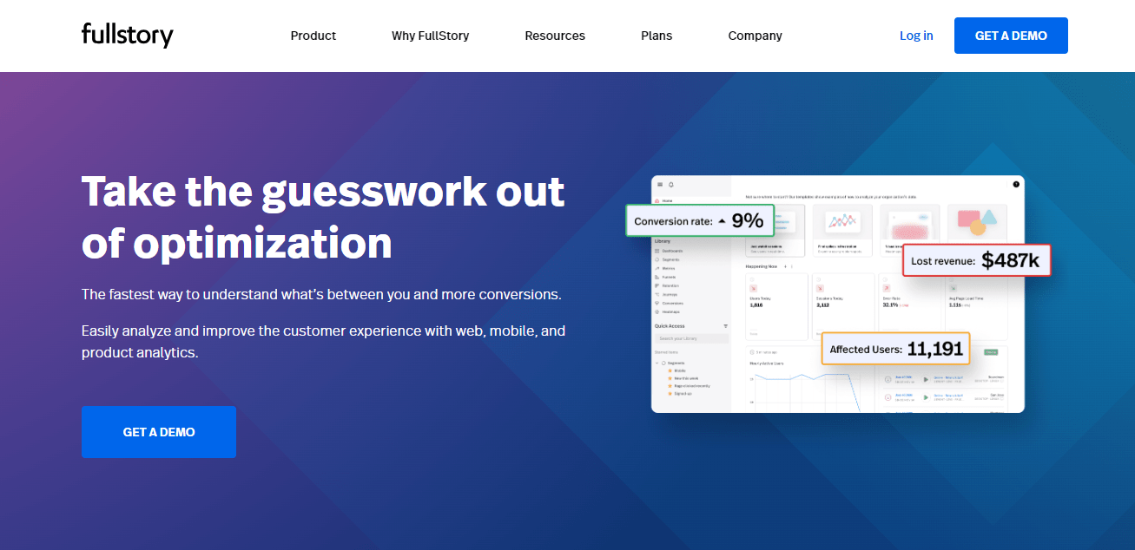Click the FullStory logo
This screenshot has width=1135, height=550.
(127, 36)
